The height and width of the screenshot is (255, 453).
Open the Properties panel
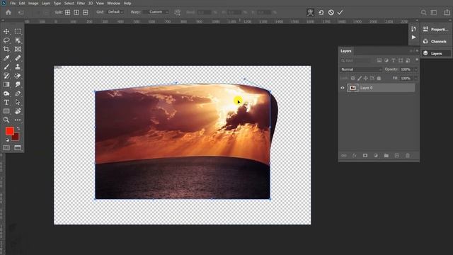coord(436,29)
